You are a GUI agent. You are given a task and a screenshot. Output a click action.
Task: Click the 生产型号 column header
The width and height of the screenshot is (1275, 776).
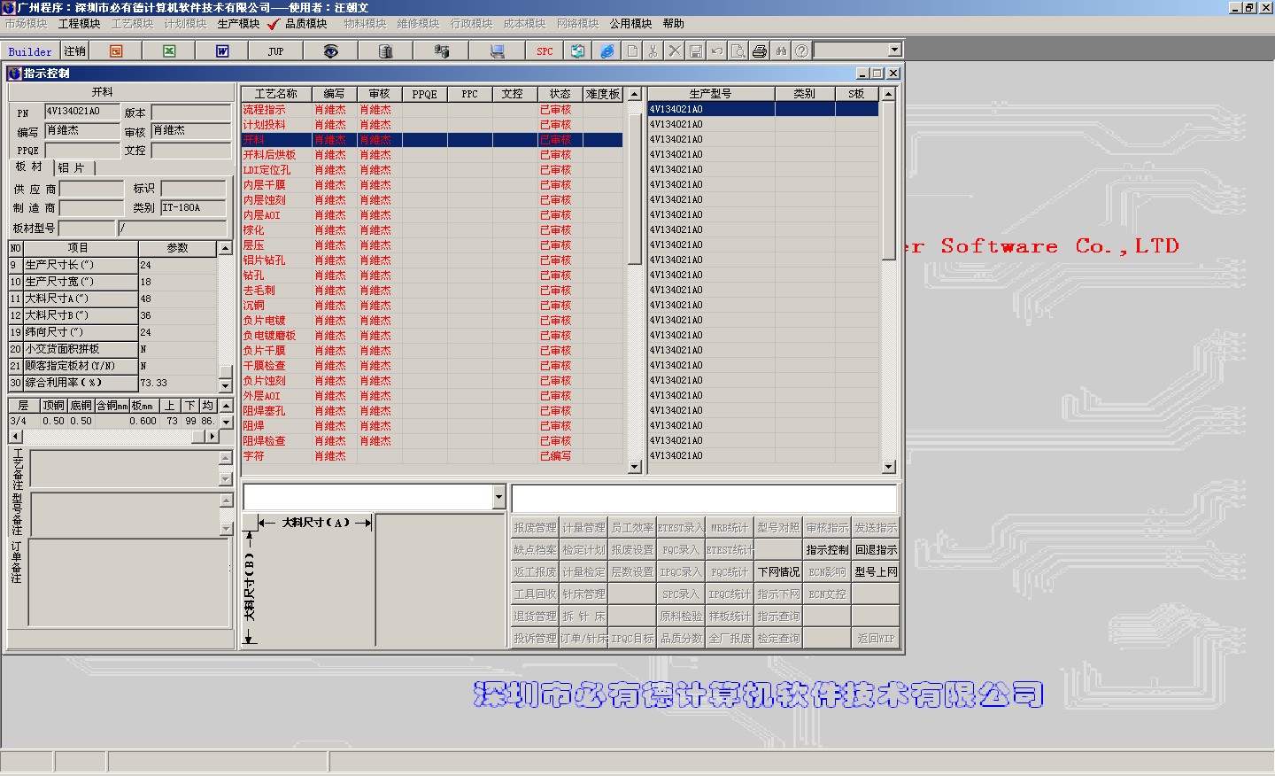click(x=711, y=94)
